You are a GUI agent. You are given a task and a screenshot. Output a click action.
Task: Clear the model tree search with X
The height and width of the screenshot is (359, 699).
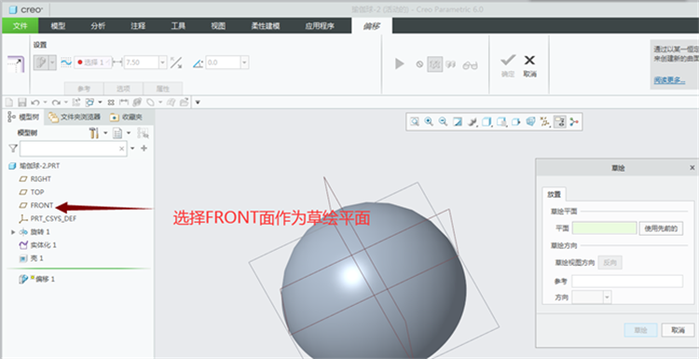[122, 149]
